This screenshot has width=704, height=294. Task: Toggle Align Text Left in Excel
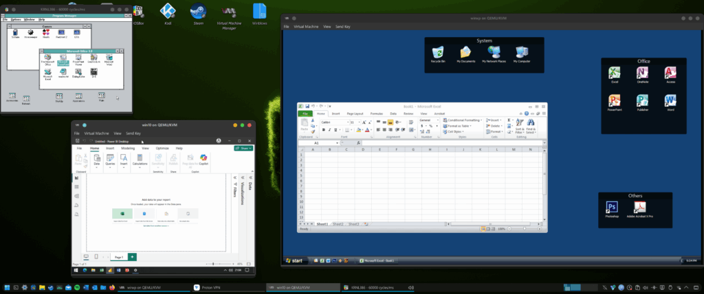(378, 130)
